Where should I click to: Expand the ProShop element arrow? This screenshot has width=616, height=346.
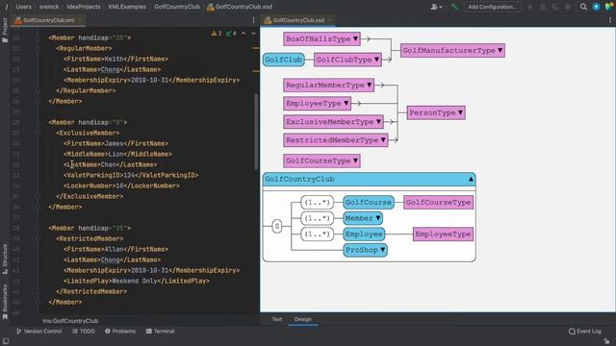383,250
